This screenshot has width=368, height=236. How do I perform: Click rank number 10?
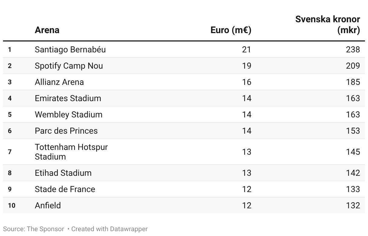coord(11,205)
